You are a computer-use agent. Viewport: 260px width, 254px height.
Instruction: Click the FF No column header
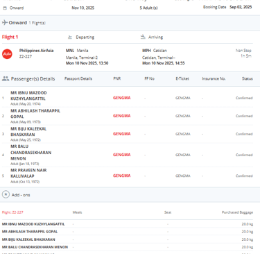[x=149, y=78]
